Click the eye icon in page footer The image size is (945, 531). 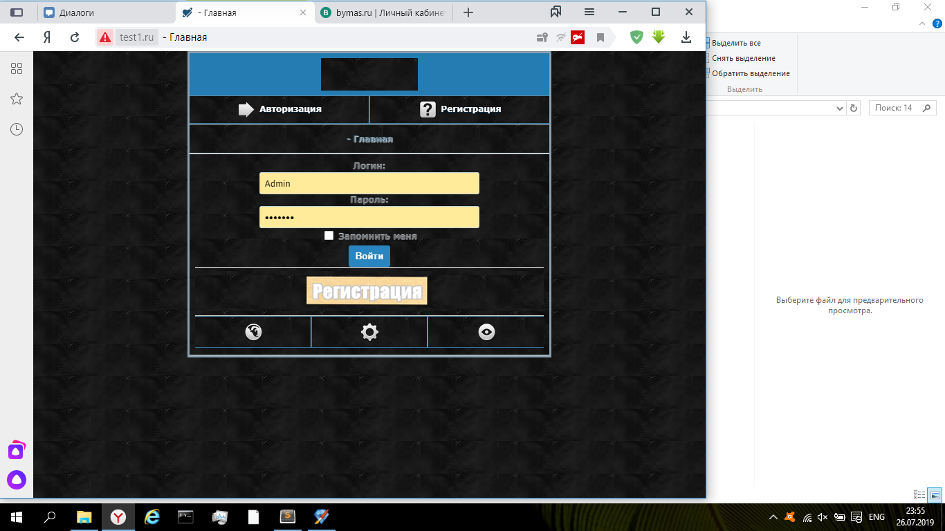pos(486,333)
